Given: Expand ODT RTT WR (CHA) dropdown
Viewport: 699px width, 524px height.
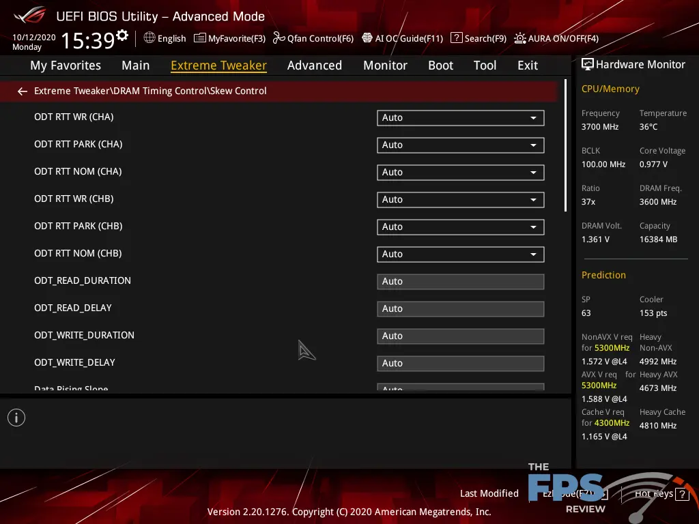Looking at the screenshot, I should point(461,118).
